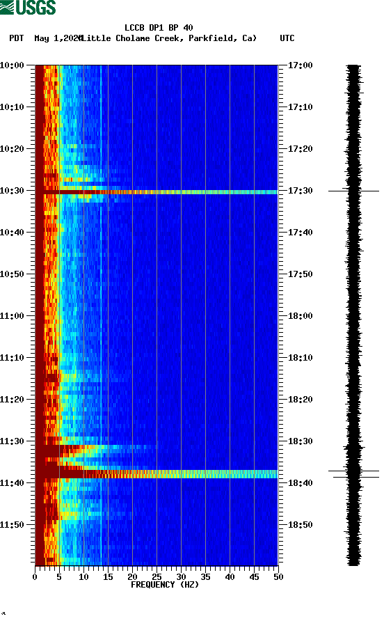Click the '11:40' PDT time label
Screen dimensions: 384x621
[13, 482]
